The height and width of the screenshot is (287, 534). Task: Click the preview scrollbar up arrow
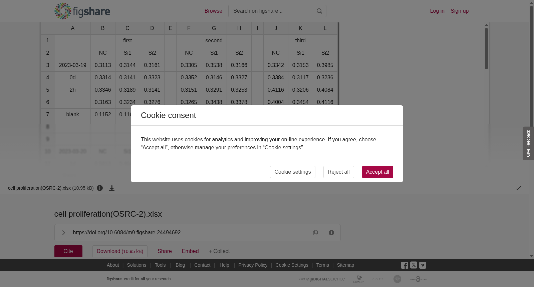(x=487, y=25)
